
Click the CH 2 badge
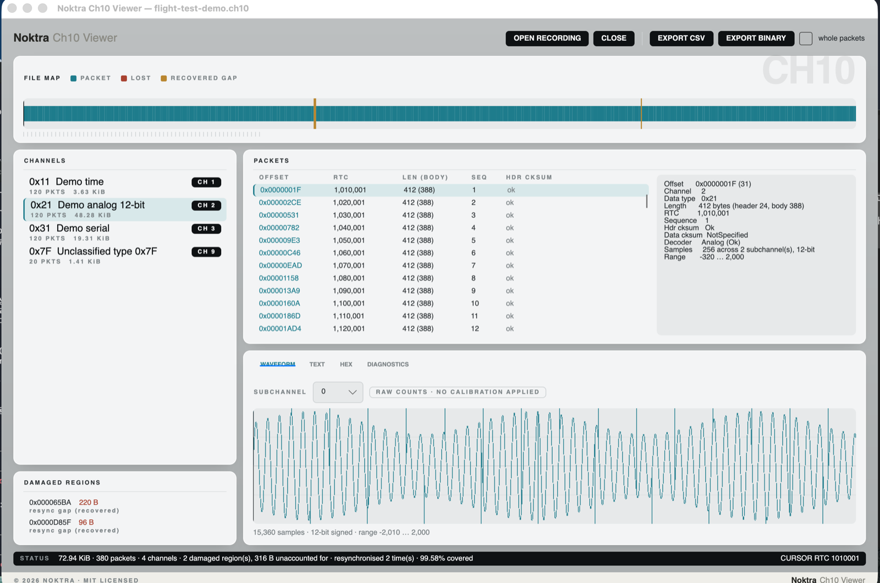point(206,205)
